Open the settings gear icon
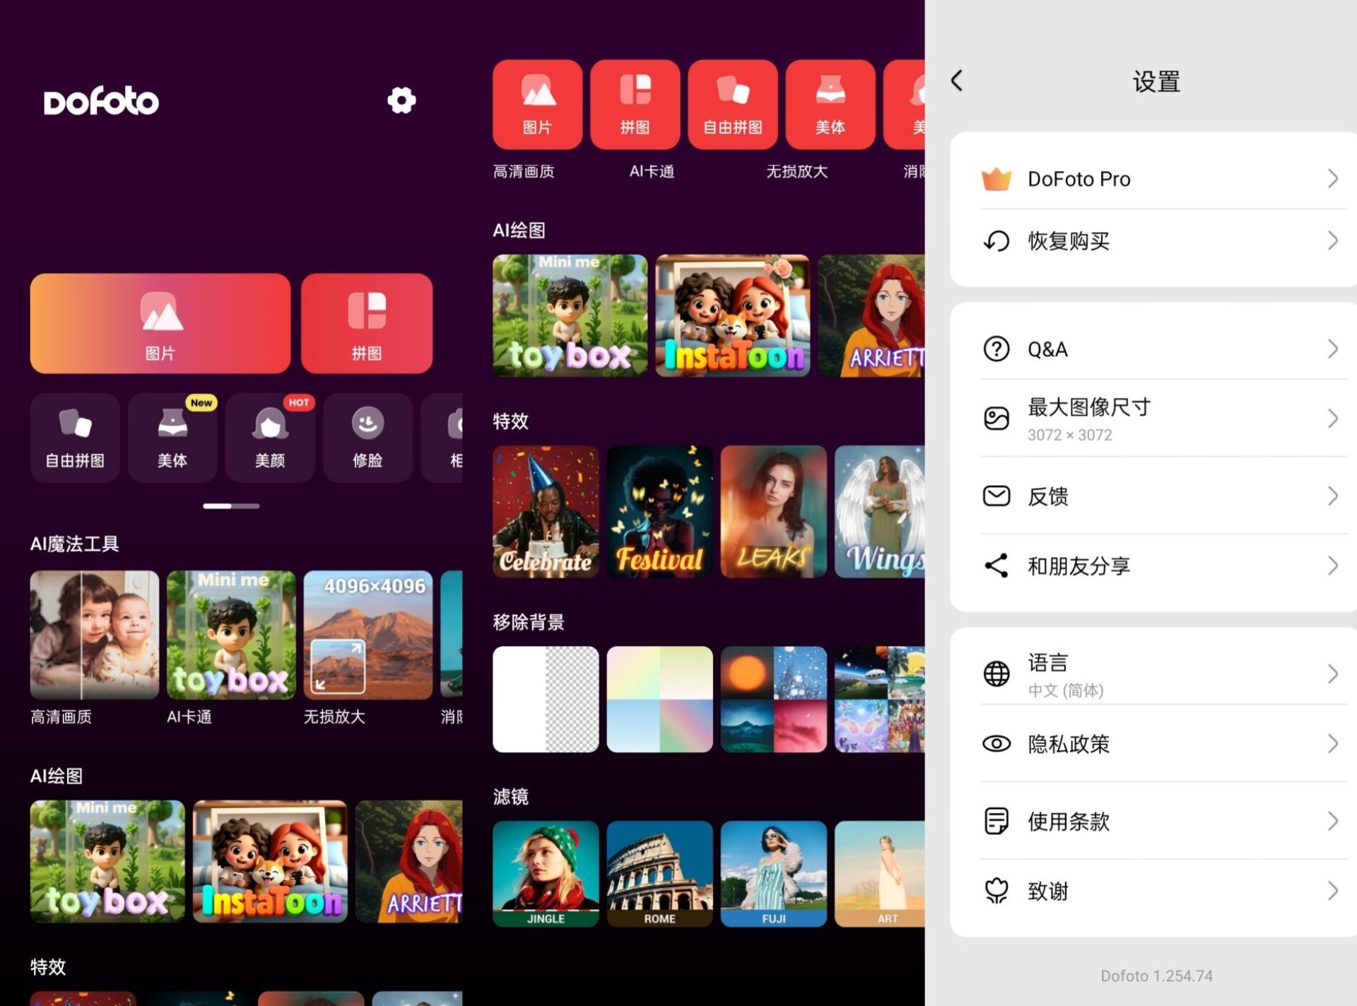The width and height of the screenshot is (1357, 1006). tap(401, 100)
